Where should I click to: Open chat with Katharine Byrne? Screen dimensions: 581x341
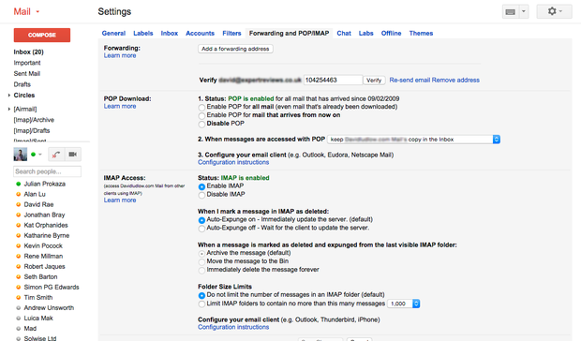click(x=47, y=236)
